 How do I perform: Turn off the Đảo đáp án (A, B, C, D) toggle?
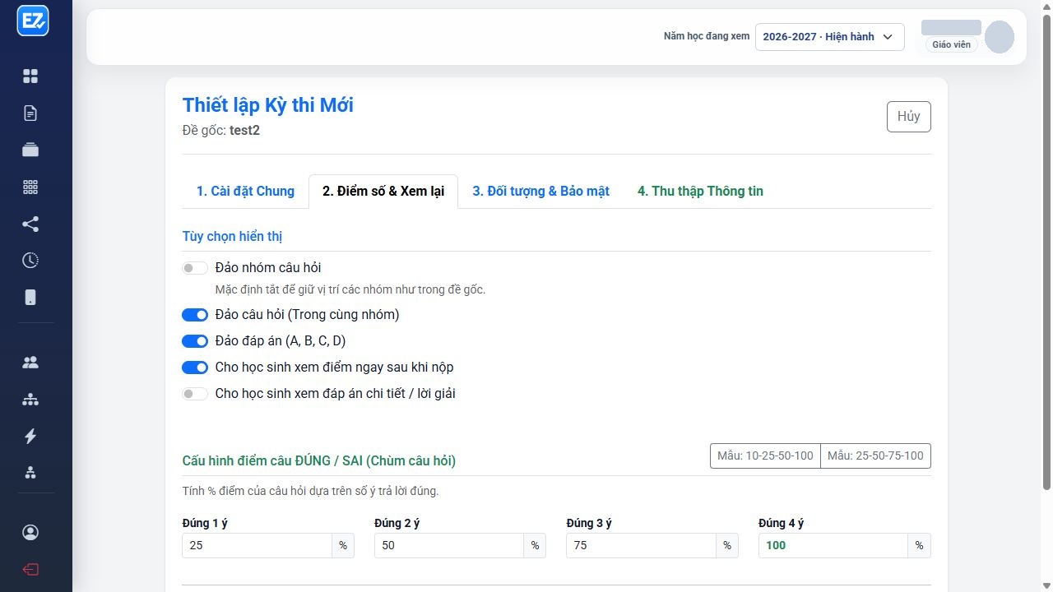[x=195, y=341]
